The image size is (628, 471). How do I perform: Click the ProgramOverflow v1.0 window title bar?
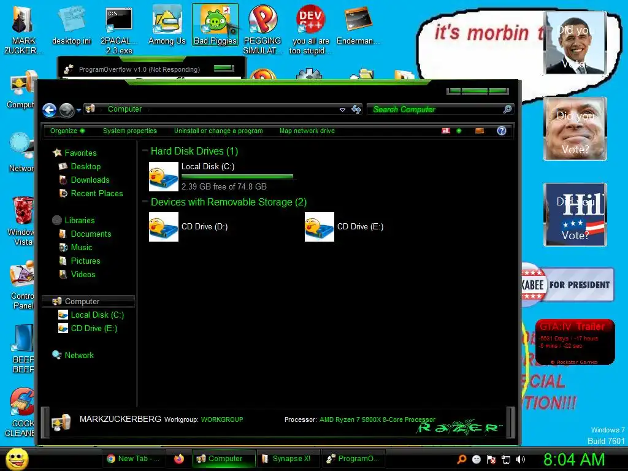pyautogui.click(x=151, y=69)
